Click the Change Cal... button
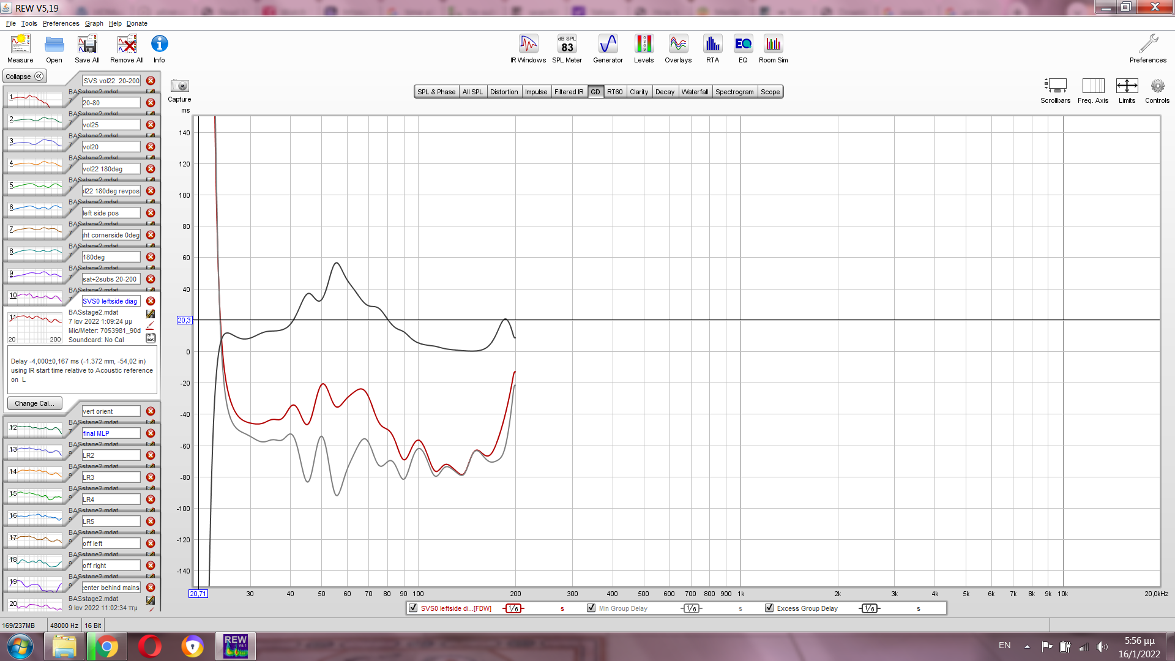The width and height of the screenshot is (1175, 661). click(x=34, y=403)
